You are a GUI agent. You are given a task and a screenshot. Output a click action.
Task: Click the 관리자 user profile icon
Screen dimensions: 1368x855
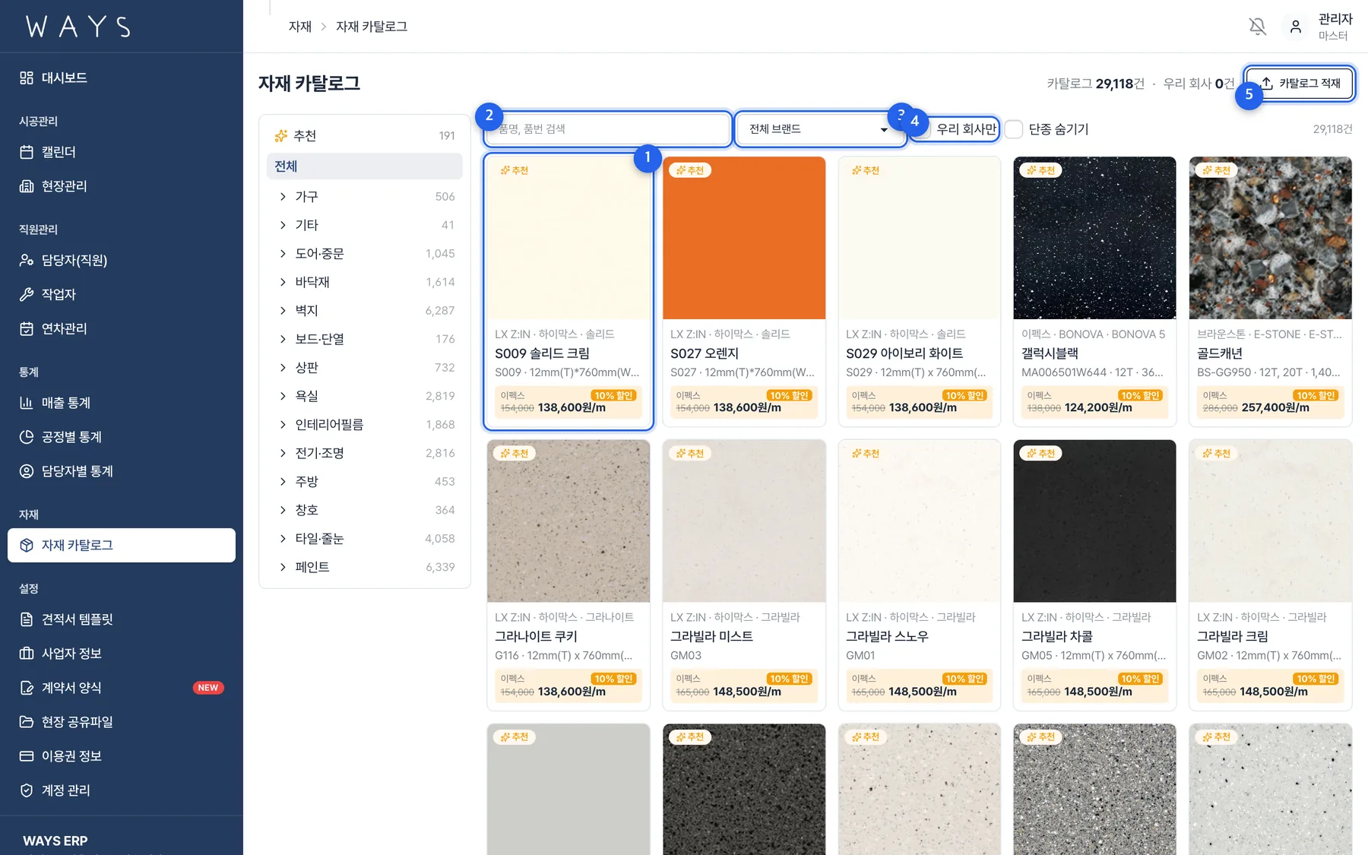coord(1296,27)
